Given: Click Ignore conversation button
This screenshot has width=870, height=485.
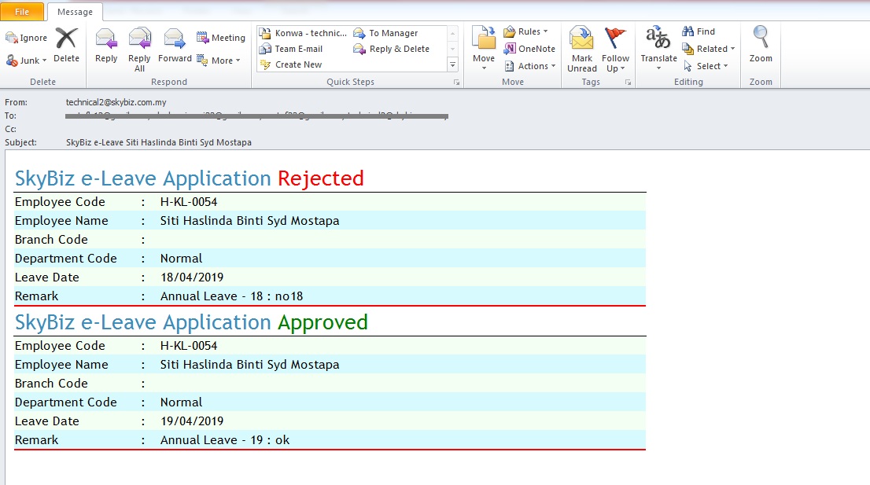Looking at the screenshot, I should 27,38.
